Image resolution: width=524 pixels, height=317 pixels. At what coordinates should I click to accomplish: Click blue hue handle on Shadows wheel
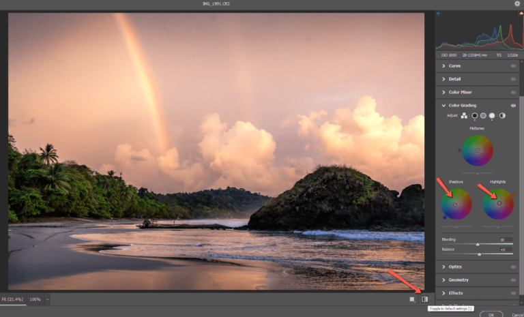point(444,217)
